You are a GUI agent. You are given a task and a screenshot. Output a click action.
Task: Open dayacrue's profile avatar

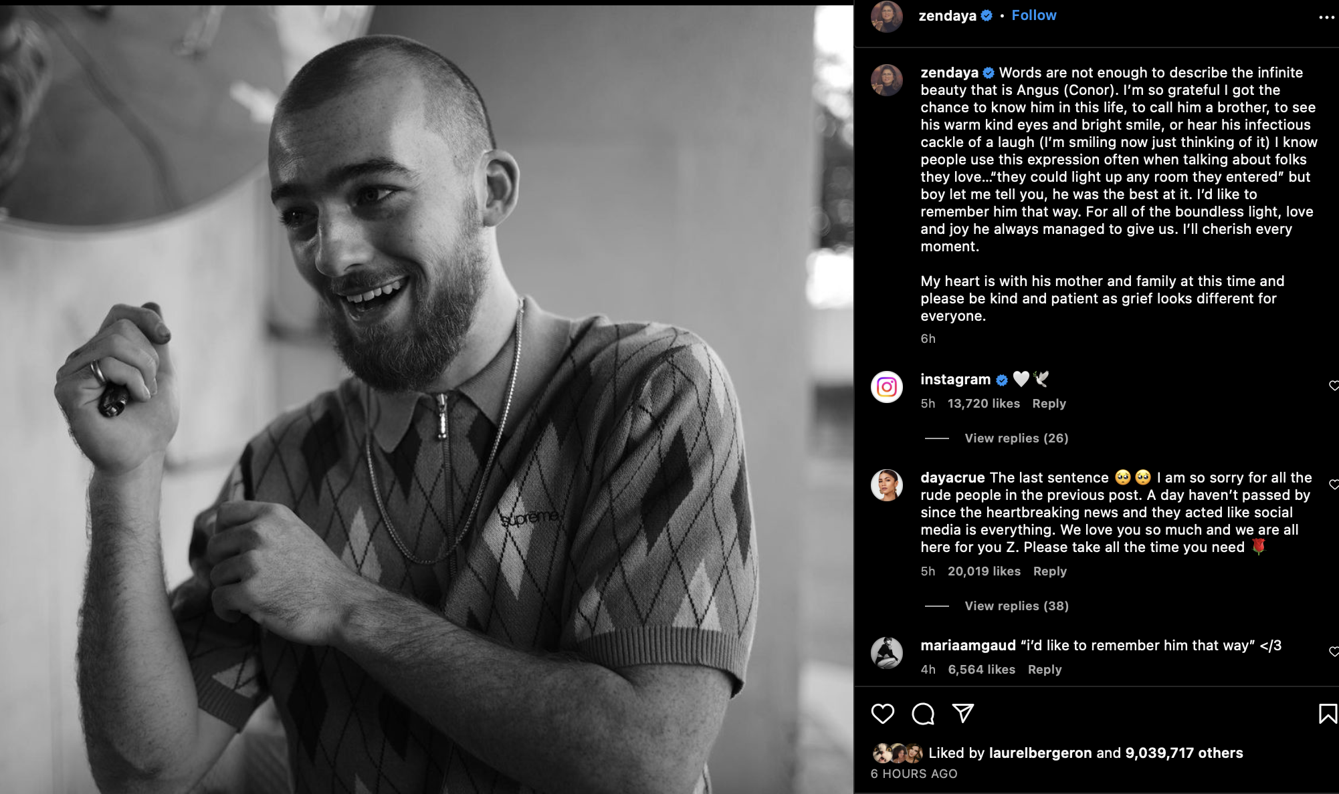point(887,485)
